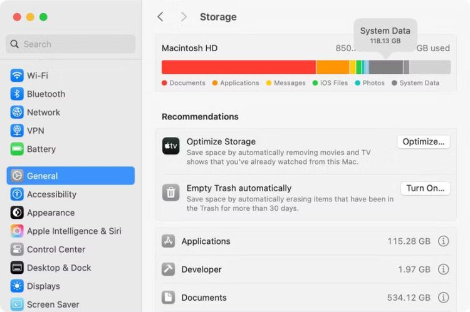Click the red Documents storage bar segment
The width and height of the screenshot is (470, 312).
[x=238, y=67]
